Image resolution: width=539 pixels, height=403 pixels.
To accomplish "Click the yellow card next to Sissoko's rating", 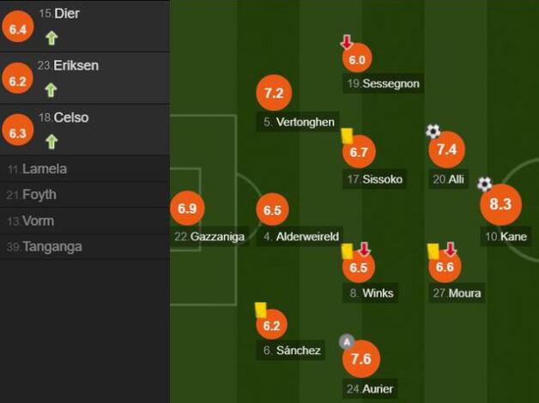I will point(348,135).
